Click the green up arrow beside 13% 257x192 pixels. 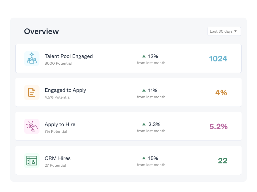[144, 56]
